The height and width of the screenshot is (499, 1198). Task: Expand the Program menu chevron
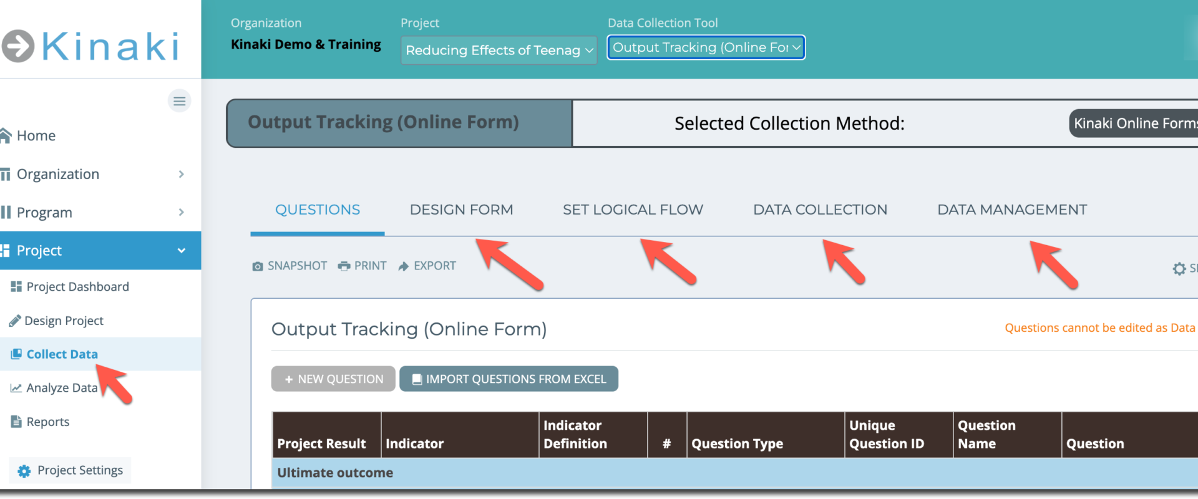(181, 212)
